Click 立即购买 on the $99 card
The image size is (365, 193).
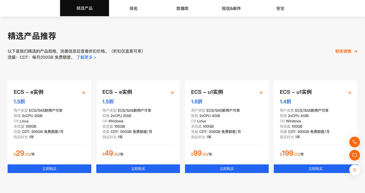pos(227,169)
